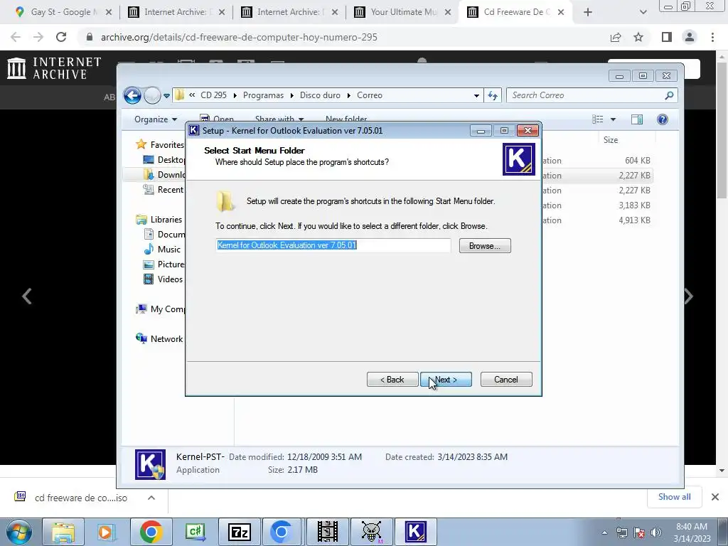Select My Computer in the navigation pane
728x546 pixels.
pos(160,309)
